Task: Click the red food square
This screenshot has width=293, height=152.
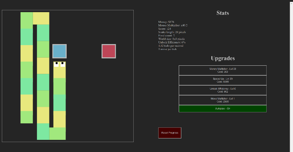Action: 109,51
